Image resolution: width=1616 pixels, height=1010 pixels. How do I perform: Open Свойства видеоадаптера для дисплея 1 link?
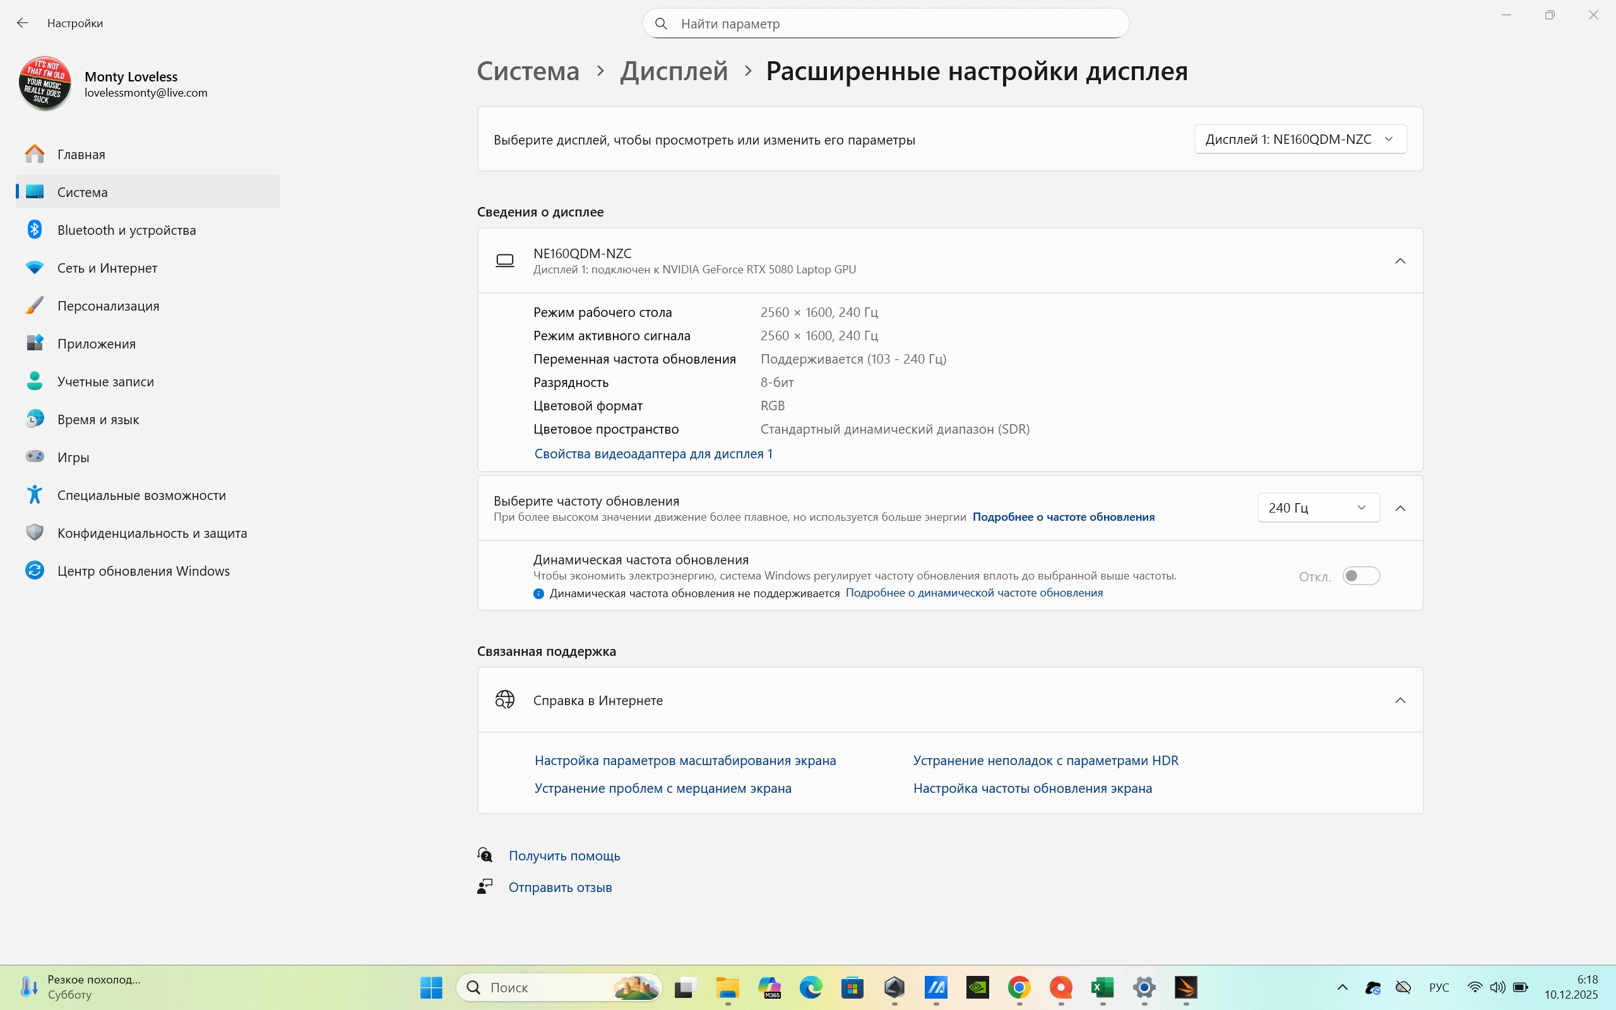tap(653, 454)
